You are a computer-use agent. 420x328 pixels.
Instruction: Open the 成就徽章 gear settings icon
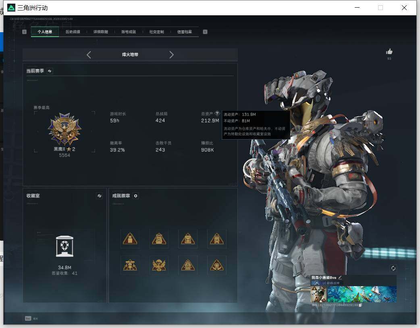[x=135, y=196]
